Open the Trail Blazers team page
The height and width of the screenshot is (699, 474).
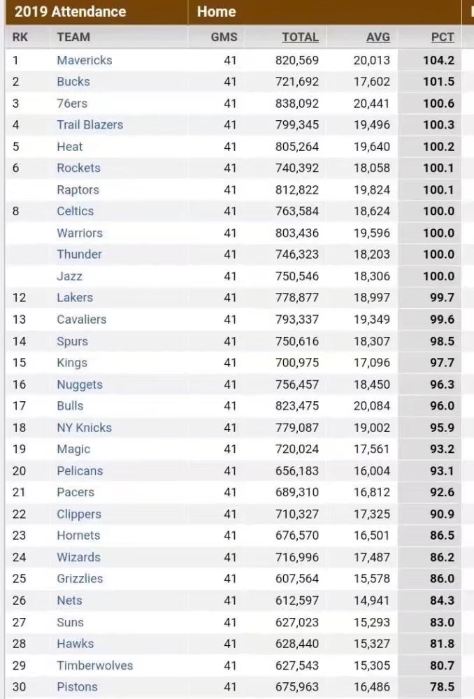[x=89, y=125]
